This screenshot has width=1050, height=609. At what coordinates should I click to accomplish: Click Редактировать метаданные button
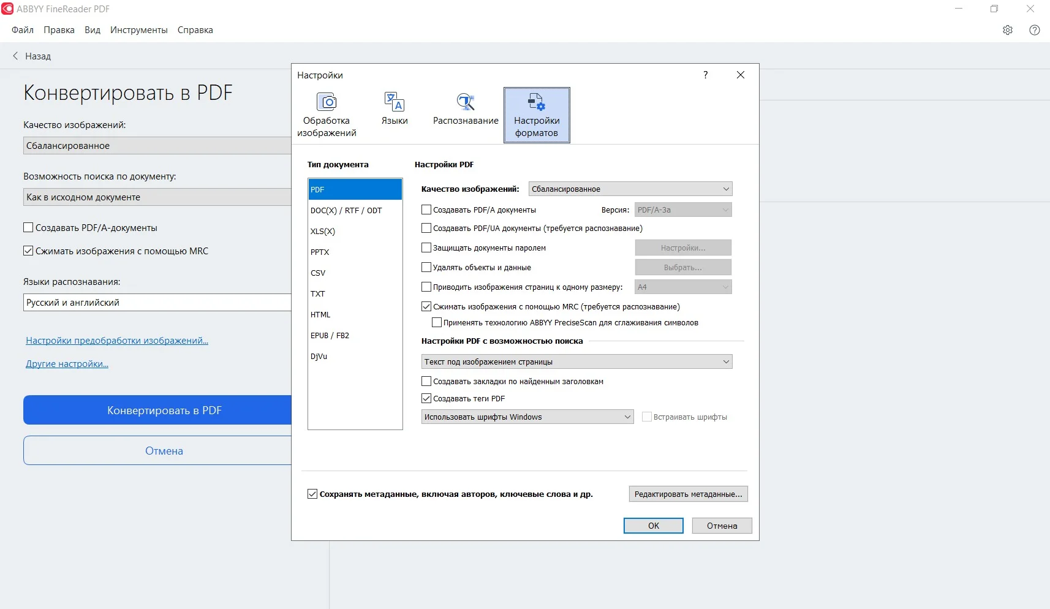[689, 494]
